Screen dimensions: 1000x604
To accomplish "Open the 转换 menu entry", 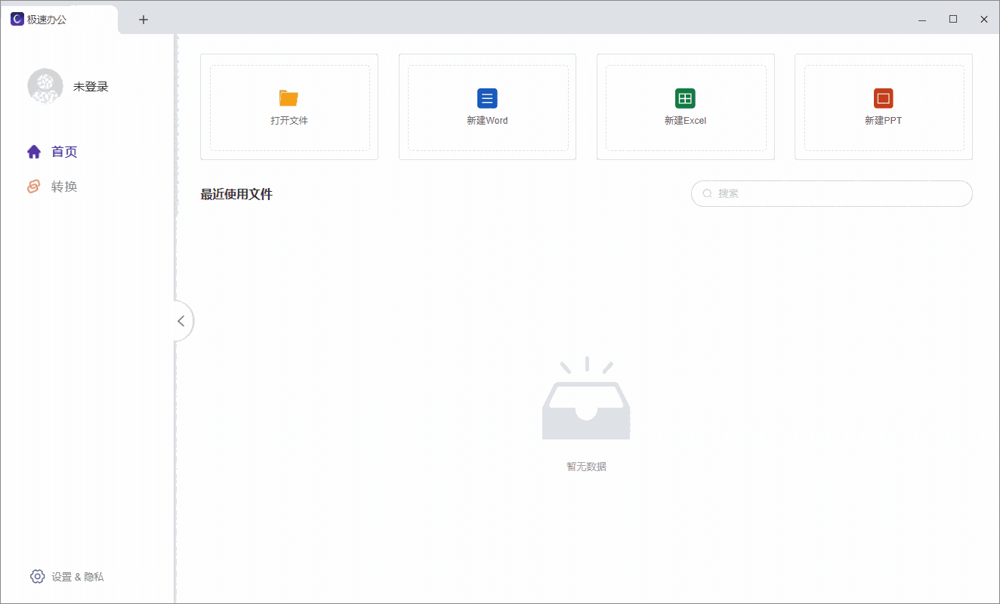I will pos(66,186).
